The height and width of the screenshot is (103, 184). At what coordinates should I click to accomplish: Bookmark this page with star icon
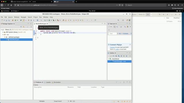(x=122, y=5)
